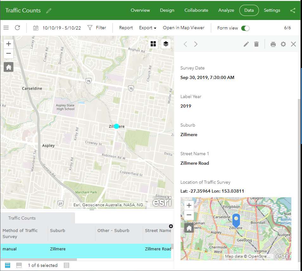Edit the selected record with pencil icon
The width and height of the screenshot is (302, 271).
point(246,44)
